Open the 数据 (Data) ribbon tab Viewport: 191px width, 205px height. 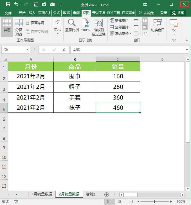point(66,13)
